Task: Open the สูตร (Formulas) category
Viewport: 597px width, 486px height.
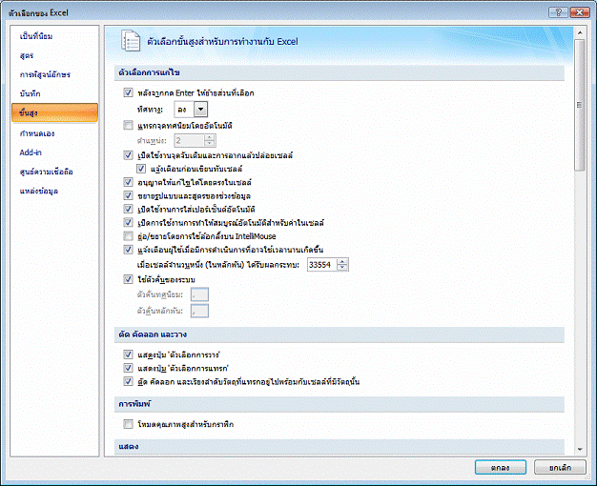Action: 27,55
